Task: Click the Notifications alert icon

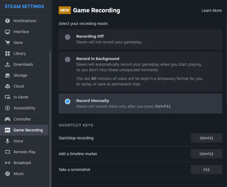Action: 8,21
